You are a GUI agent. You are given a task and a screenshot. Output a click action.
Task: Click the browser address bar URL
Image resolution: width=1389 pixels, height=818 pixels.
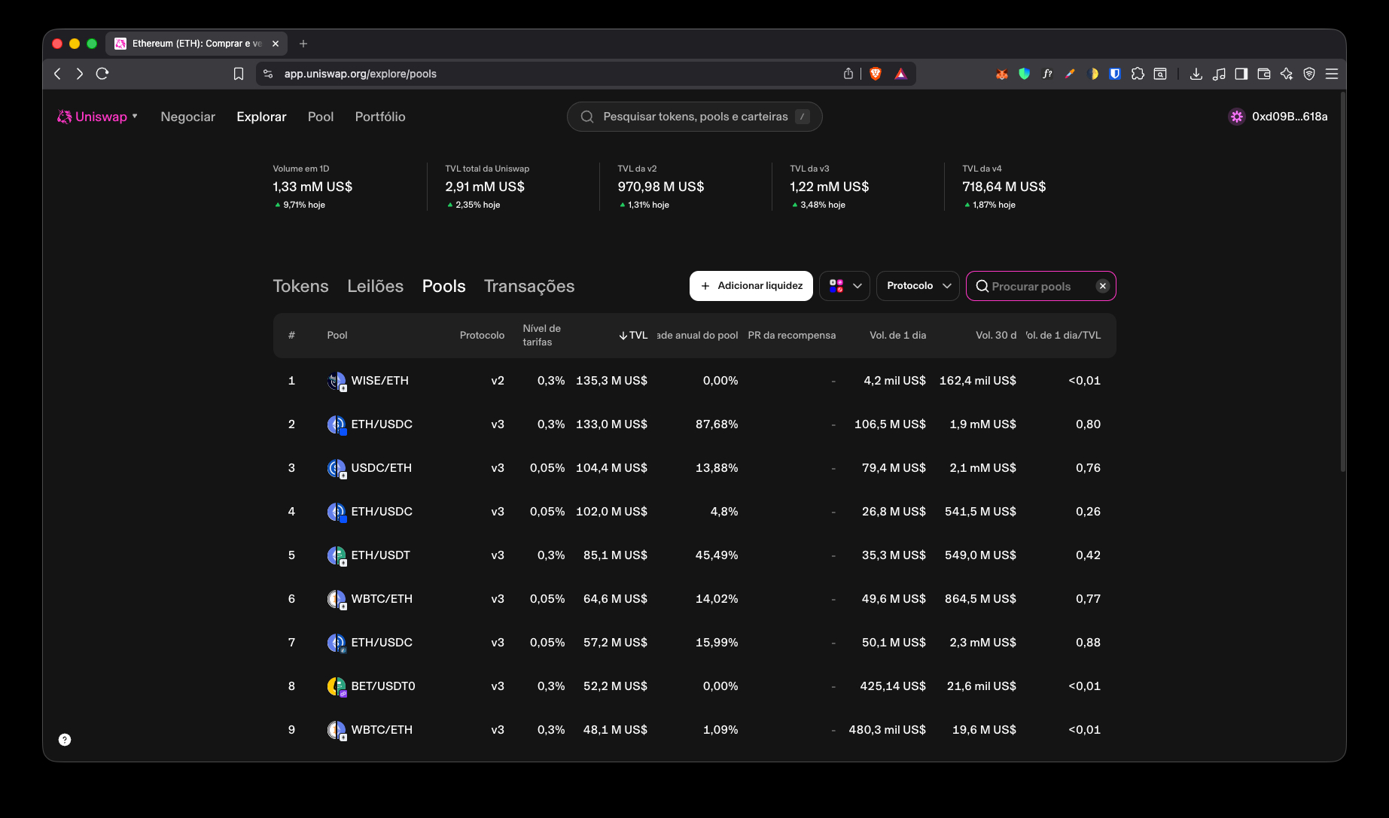coord(360,74)
